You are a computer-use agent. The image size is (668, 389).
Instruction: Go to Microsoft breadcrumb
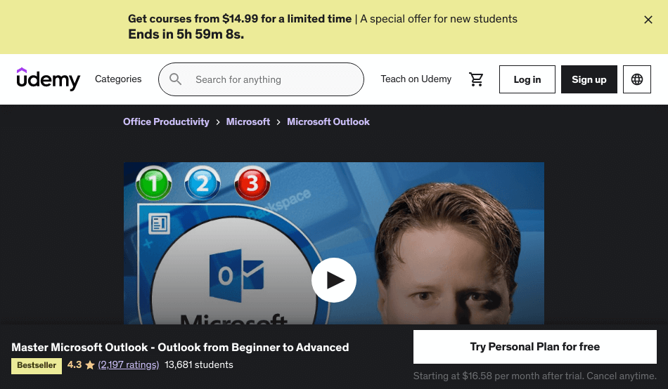(248, 121)
